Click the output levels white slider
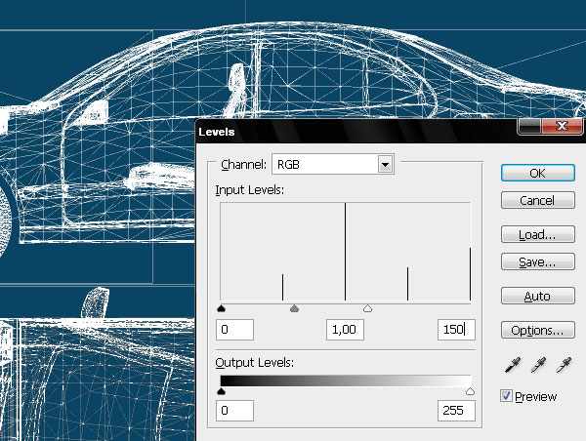This screenshot has height=441, width=586. (x=471, y=391)
